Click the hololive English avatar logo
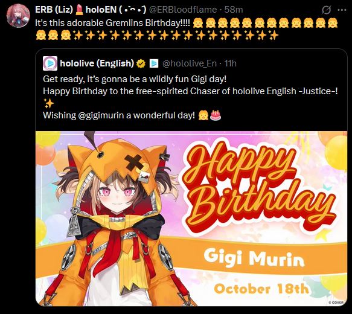 (50, 63)
